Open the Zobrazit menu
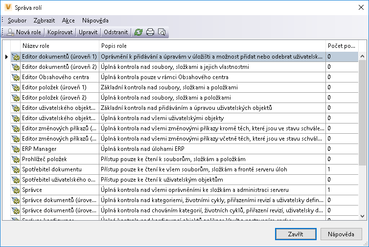 pos(44,21)
